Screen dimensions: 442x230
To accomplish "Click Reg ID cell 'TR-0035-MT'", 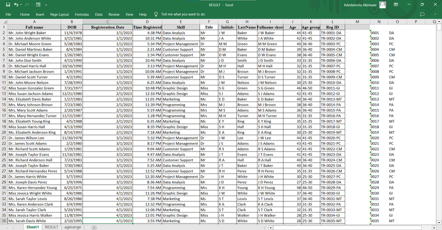I will point(333,221).
